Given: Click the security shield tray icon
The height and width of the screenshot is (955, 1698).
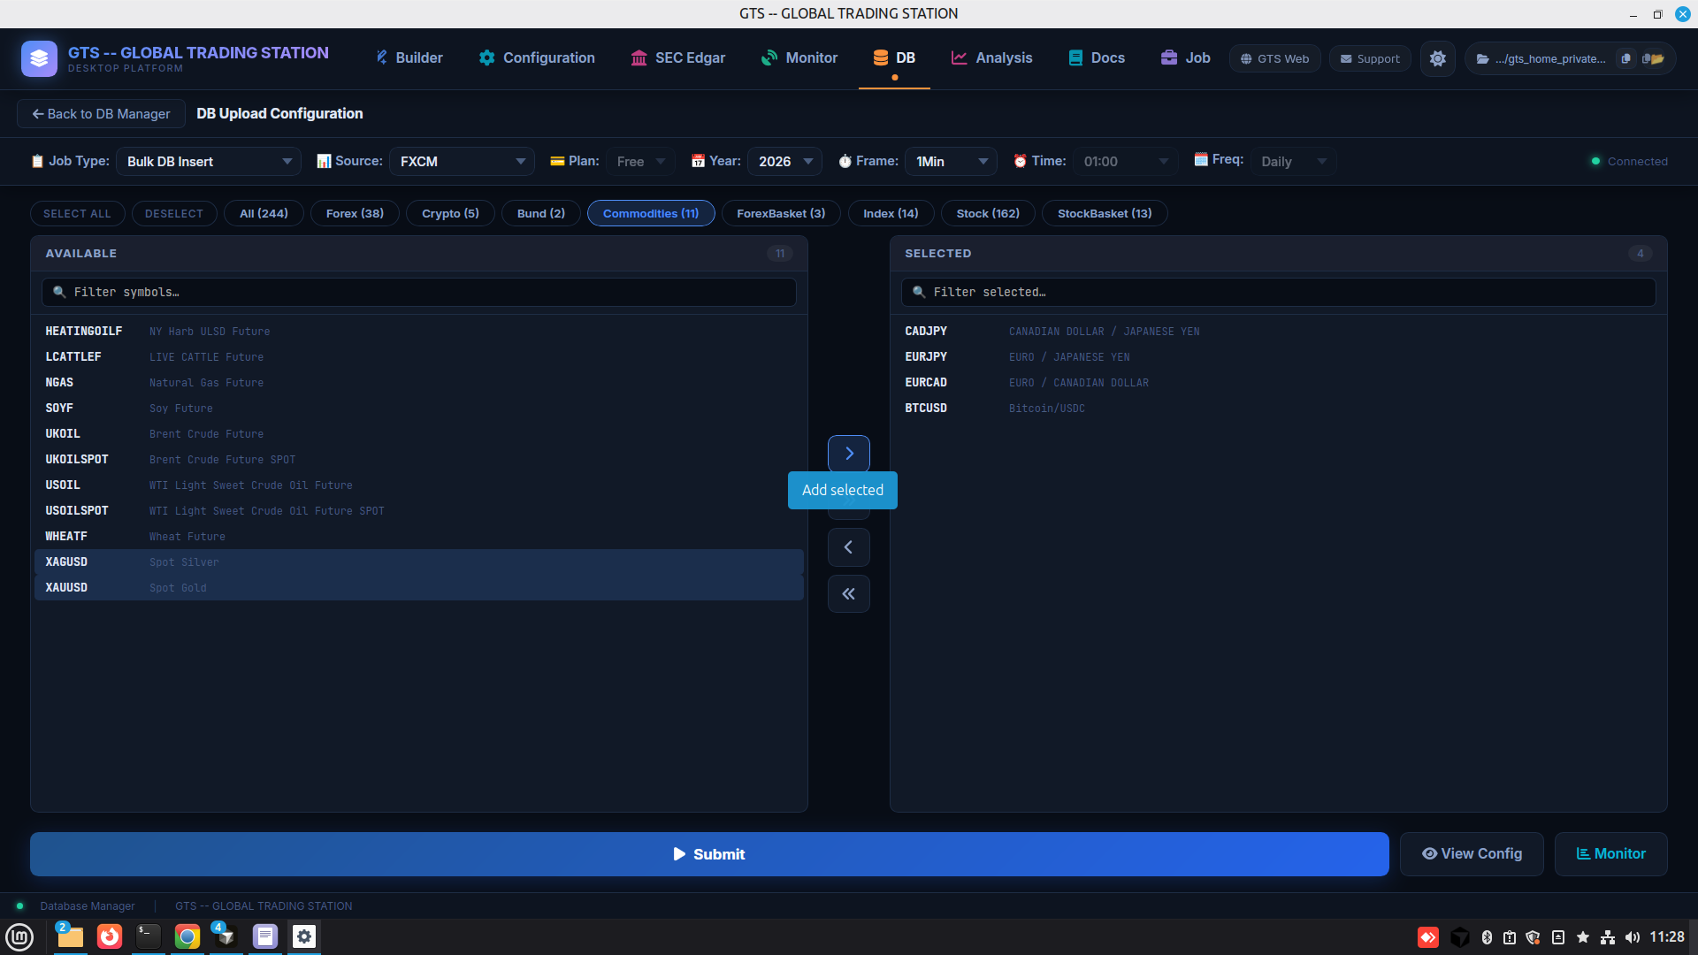Looking at the screenshot, I should (x=1533, y=937).
